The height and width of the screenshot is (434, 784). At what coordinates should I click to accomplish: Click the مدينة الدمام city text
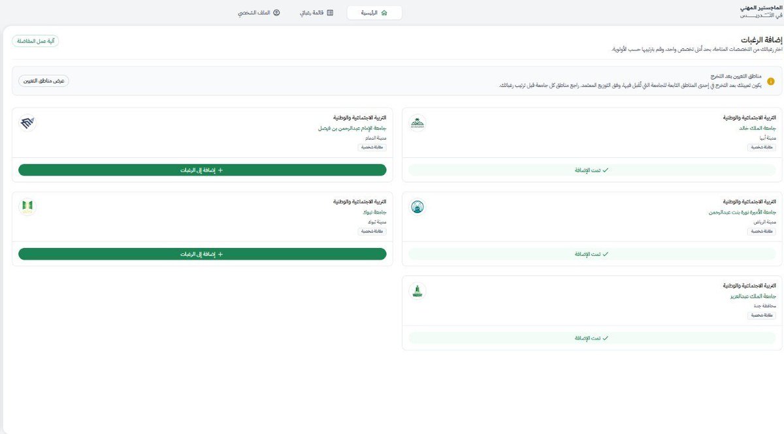(376, 138)
